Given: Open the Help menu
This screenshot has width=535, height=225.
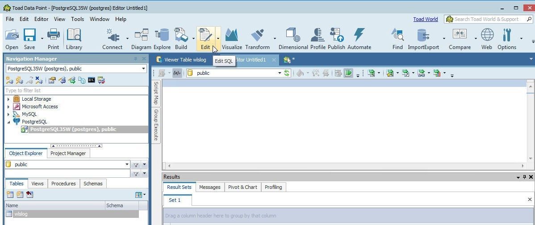Looking at the screenshot, I should click(121, 19).
